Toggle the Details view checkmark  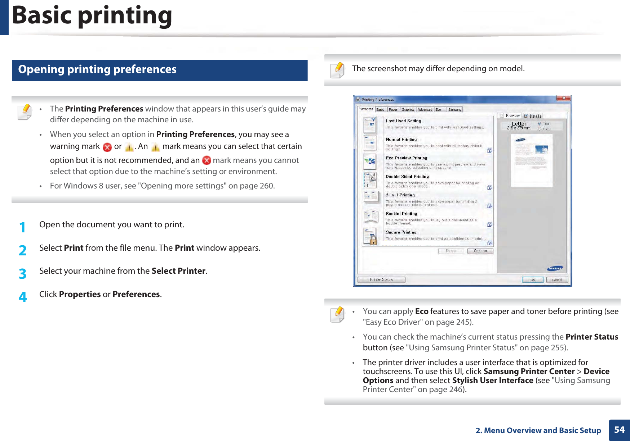click(x=526, y=116)
